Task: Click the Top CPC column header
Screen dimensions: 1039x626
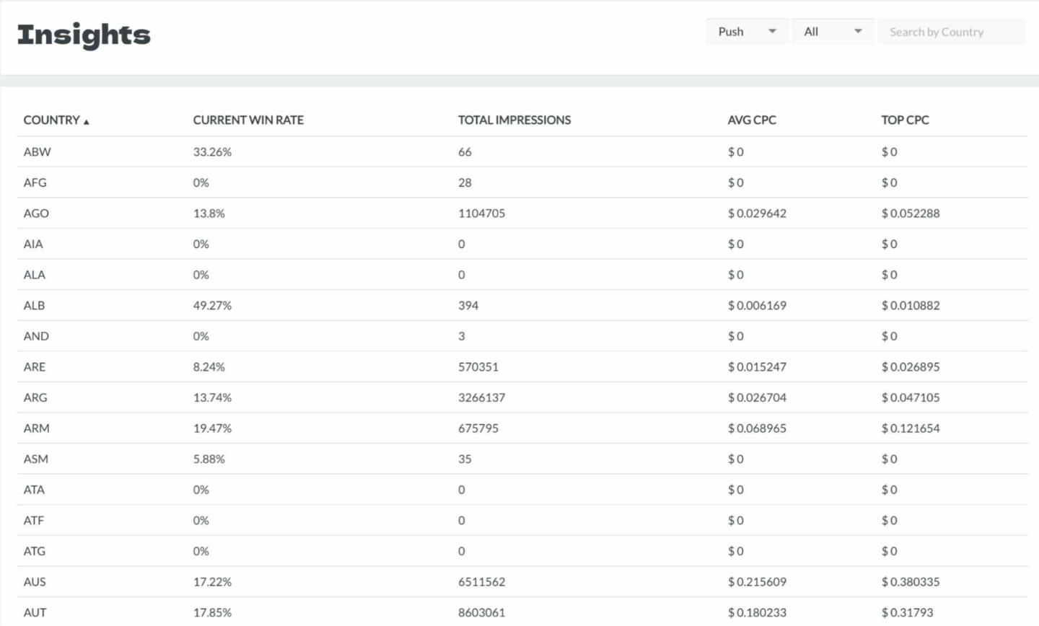Action: (x=905, y=120)
